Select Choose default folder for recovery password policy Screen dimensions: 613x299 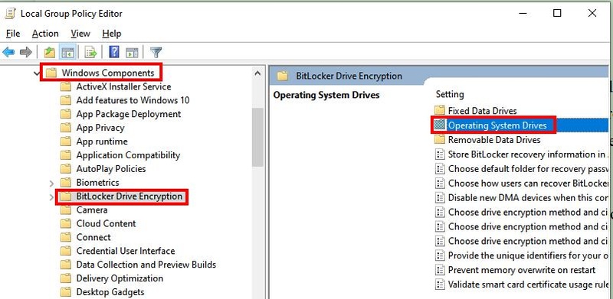pos(527,169)
